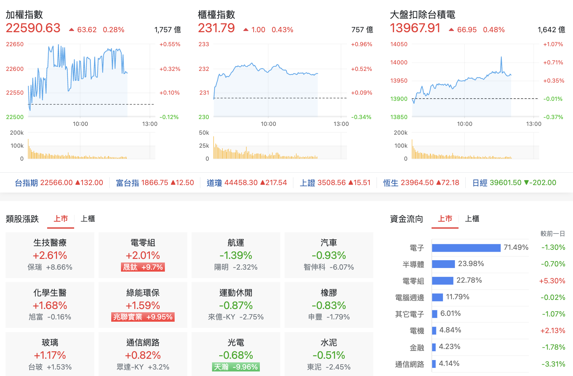Click 來億-KY -2.75% stock text

click(x=236, y=317)
